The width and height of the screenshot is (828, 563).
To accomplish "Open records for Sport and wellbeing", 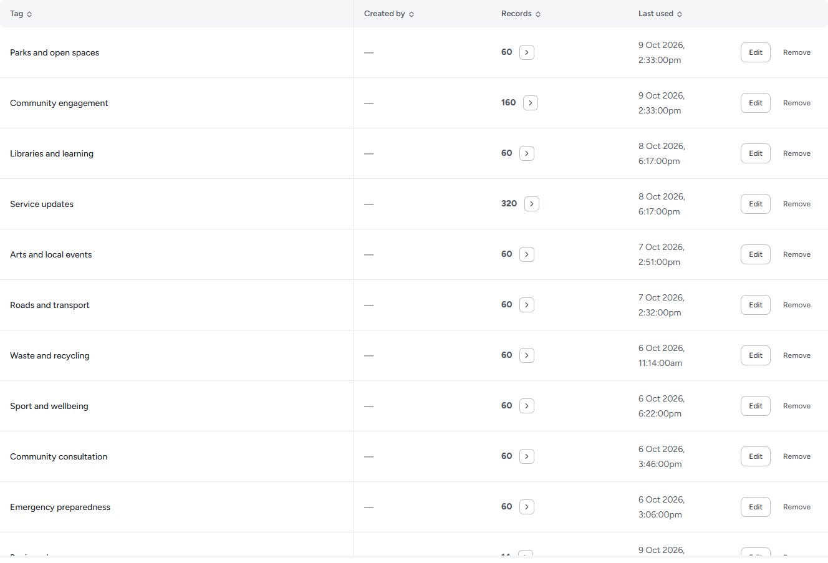I will [527, 406].
